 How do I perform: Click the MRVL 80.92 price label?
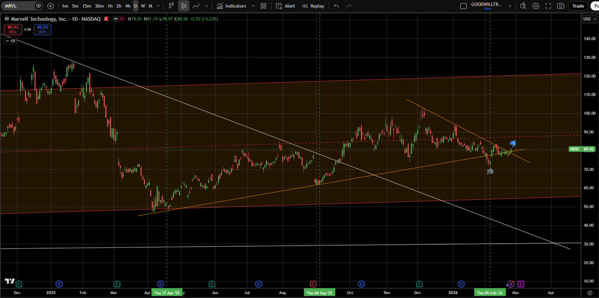pos(582,149)
